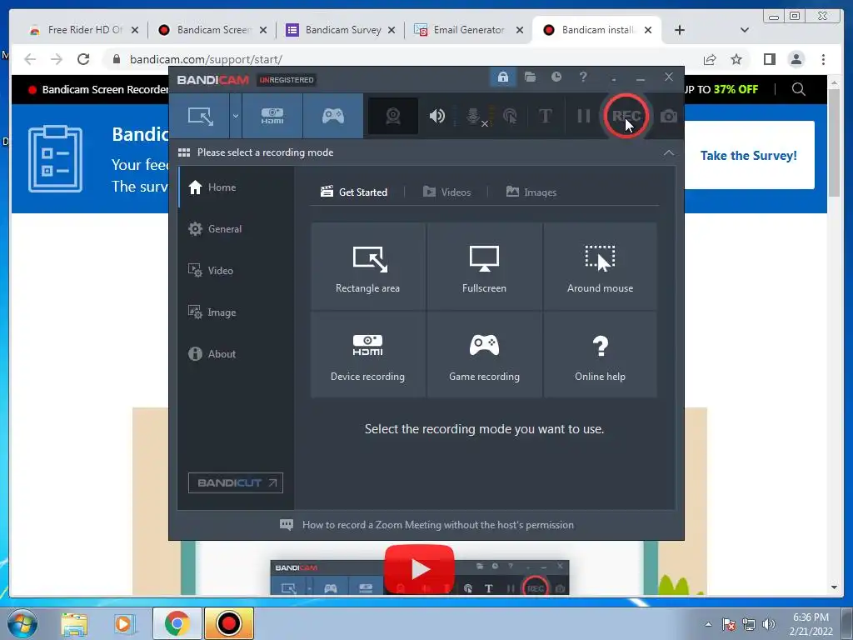Click the Bandicam Screen Recorder site logo
853x640 pixels.
pyautogui.click(x=98, y=90)
